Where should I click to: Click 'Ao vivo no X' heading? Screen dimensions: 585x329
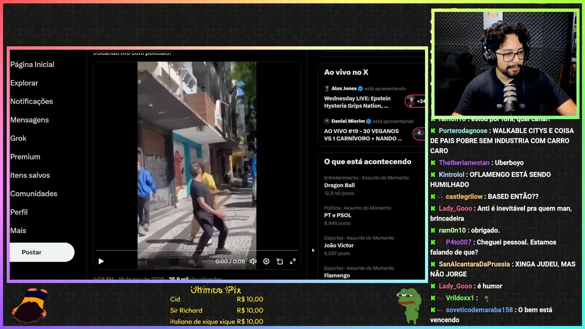pos(346,72)
